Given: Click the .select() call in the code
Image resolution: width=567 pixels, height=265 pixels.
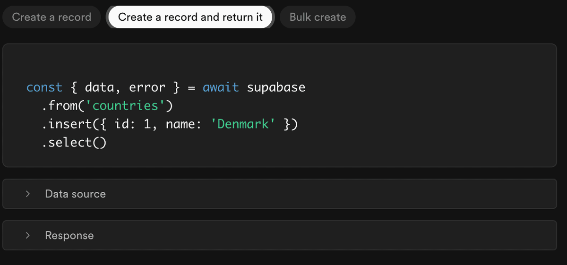Looking at the screenshot, I should coord(74,142).
